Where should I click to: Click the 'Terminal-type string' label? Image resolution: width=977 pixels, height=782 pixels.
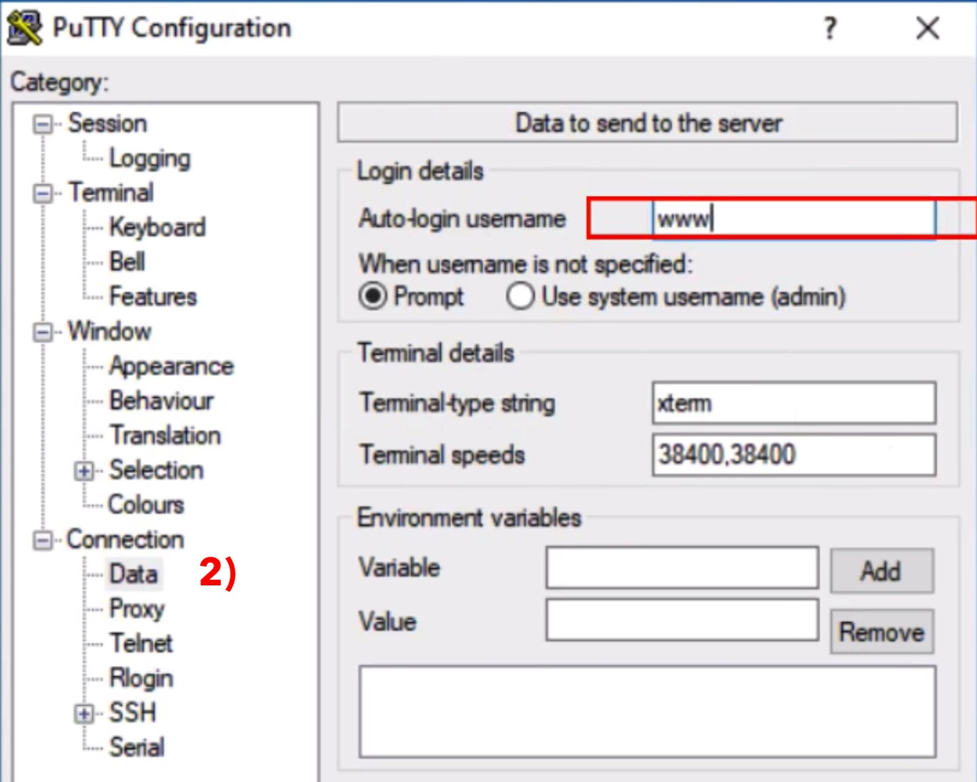tap(457, 404)
